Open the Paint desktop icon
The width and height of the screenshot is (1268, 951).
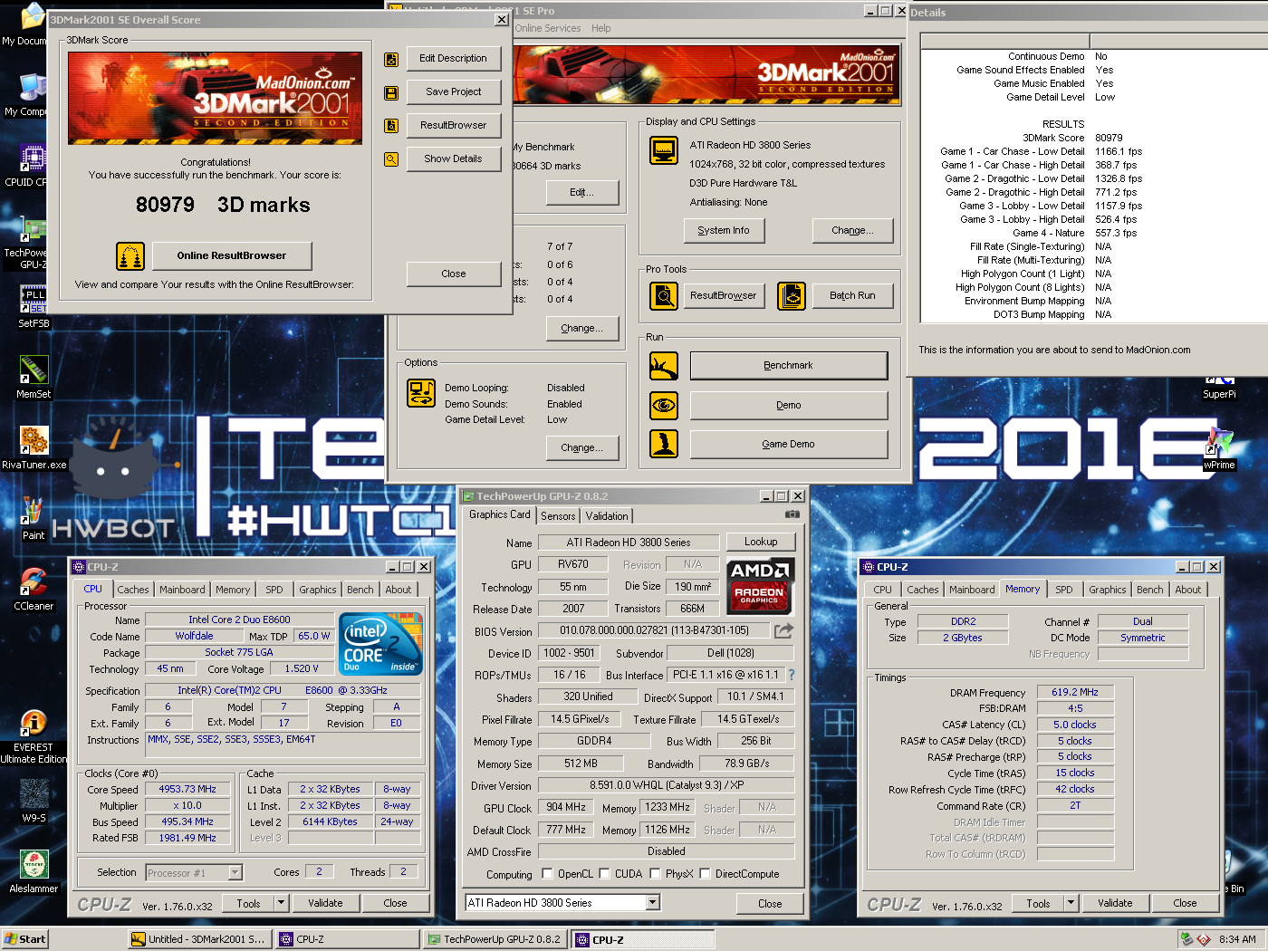[x=34, y=518]
